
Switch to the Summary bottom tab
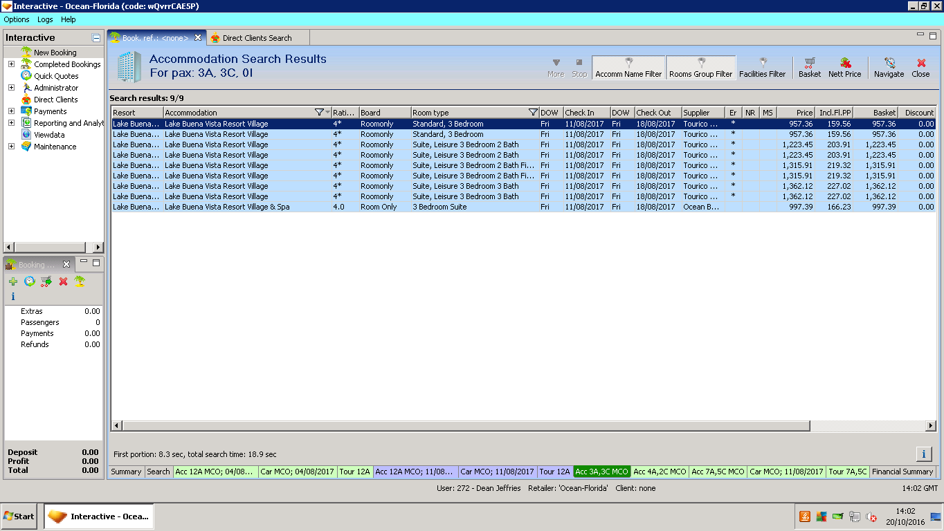126,472
